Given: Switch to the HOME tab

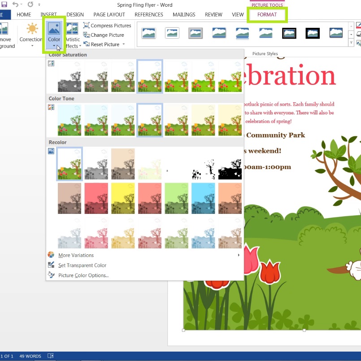Looking at the screenshot, I should click(24, 15).
